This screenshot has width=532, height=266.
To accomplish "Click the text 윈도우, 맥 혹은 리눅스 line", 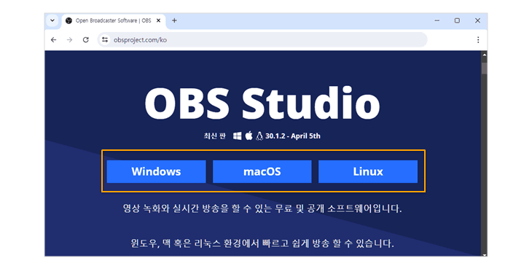I will coord(262,243).
